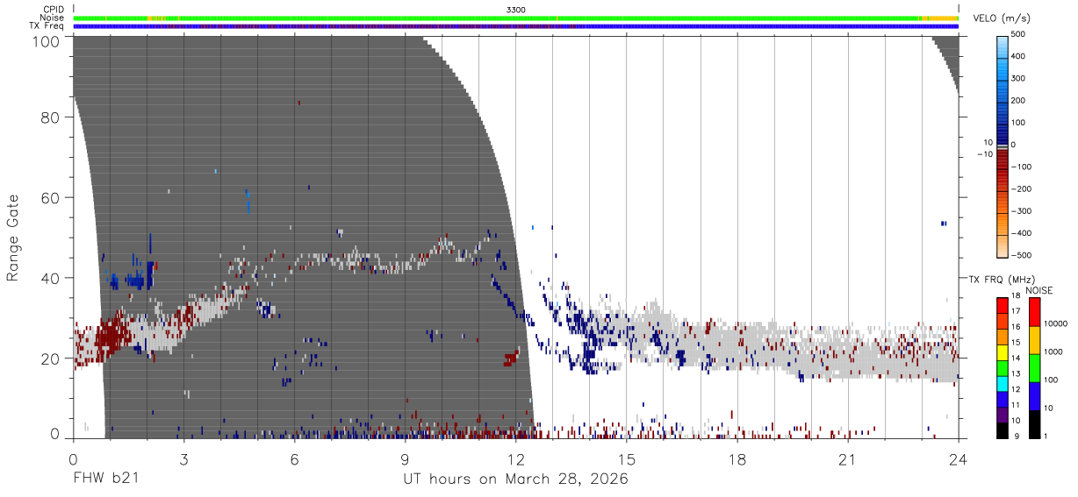Click the Range Gate axis title
1078x497 pixels.
pos(13,238)
